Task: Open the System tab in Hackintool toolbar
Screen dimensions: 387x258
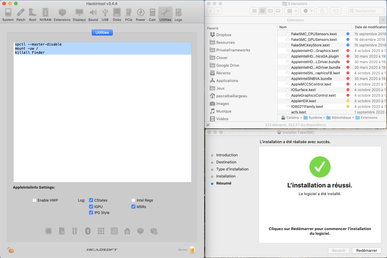Action: pos(8,15)
